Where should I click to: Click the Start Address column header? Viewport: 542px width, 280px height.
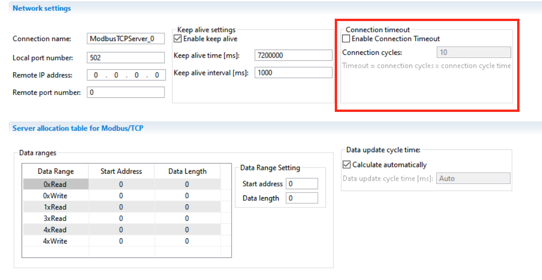(121, 171)
